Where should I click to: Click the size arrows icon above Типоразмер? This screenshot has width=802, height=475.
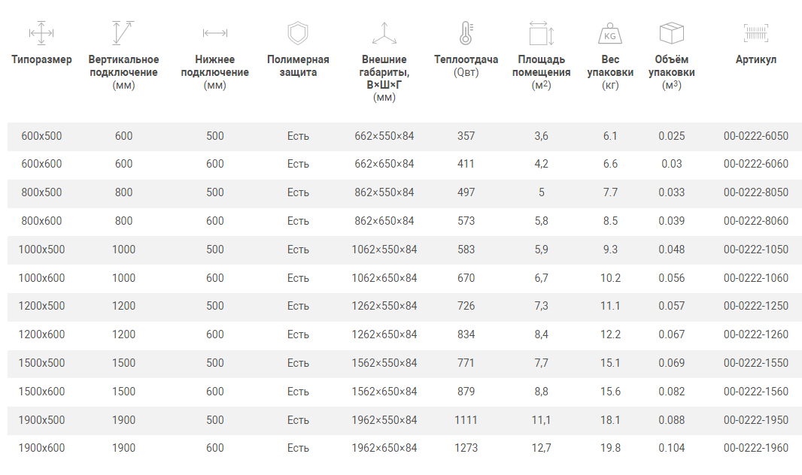click(41, 33)
